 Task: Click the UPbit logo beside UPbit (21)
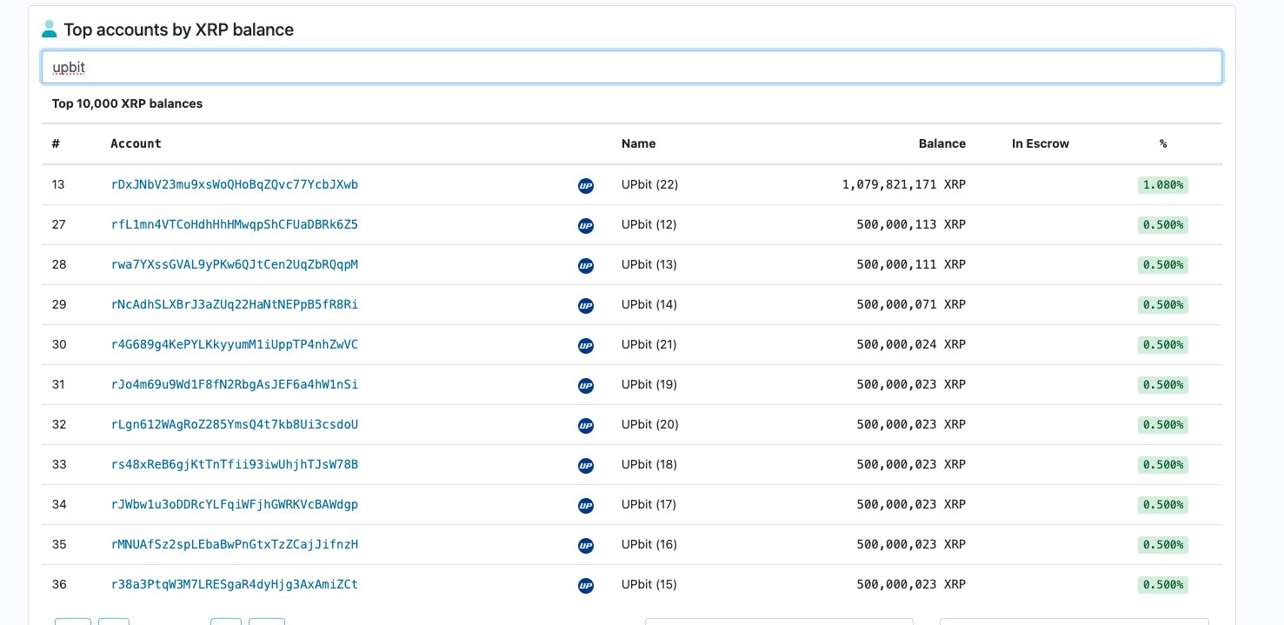pos(586,345)
